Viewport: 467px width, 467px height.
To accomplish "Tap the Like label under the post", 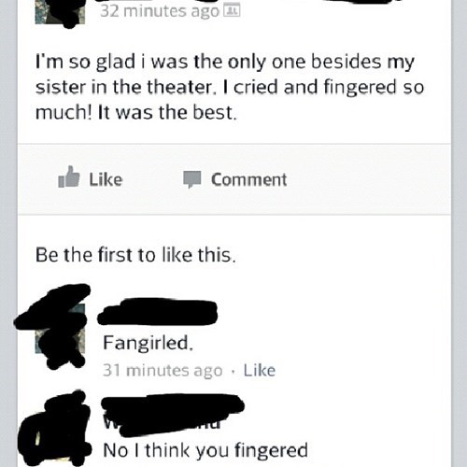I will pyautogui.click(x=106, y=179).
